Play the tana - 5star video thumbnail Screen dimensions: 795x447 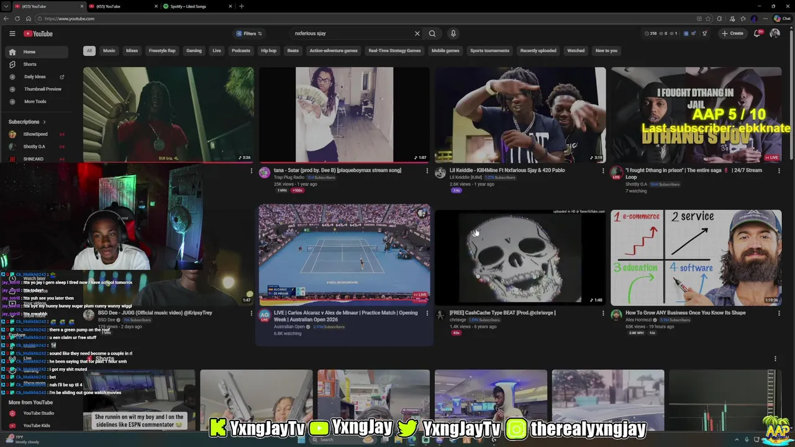point(344,114)
